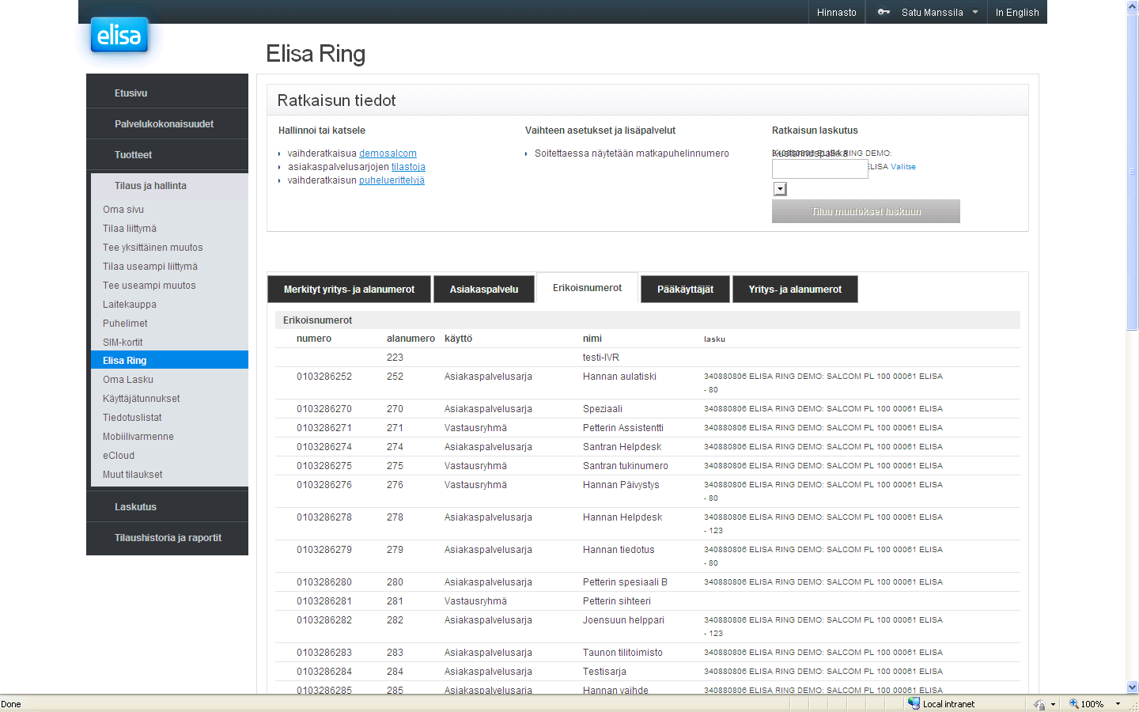Click the security padlock status icon
The image size is (1139, 712).
point(1039,704)
